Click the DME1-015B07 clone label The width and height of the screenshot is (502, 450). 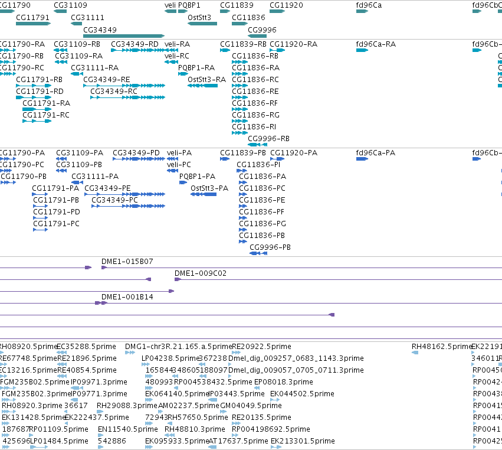point(127,262)
